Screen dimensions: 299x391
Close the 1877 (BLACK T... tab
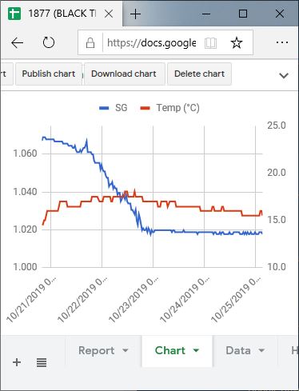click(109, 14)
